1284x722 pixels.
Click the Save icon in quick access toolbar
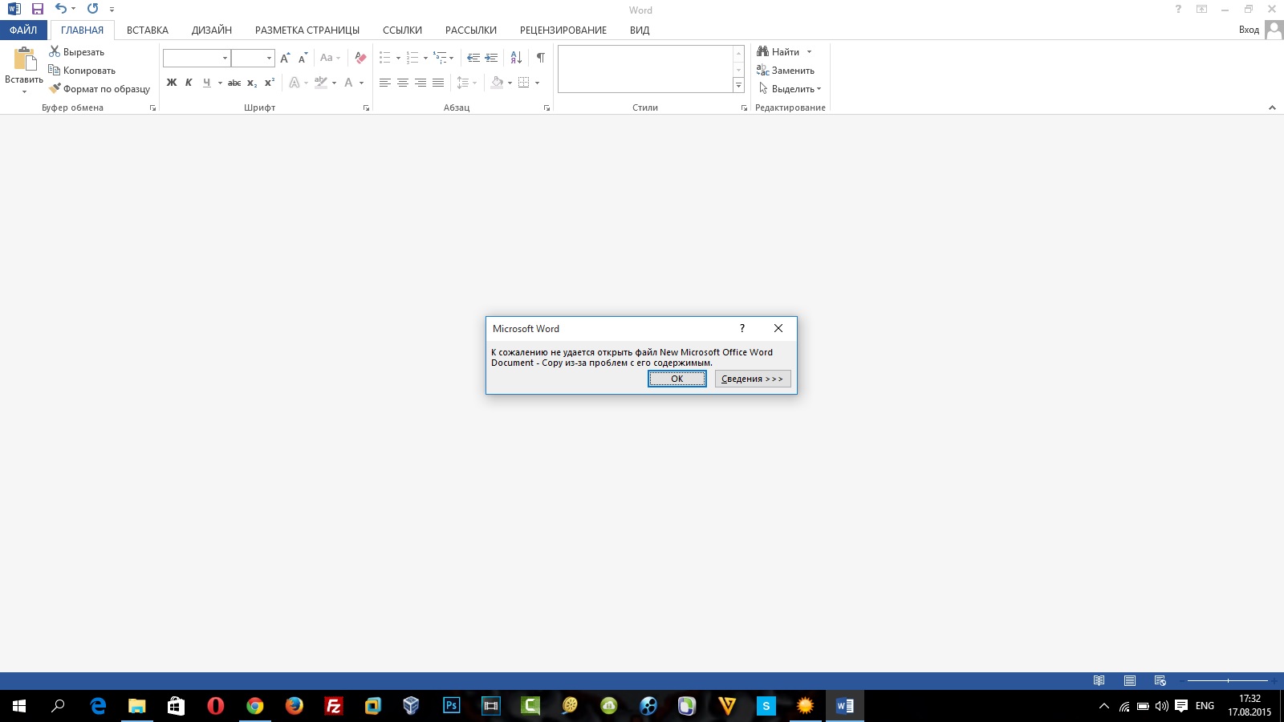tap(38, 9)
